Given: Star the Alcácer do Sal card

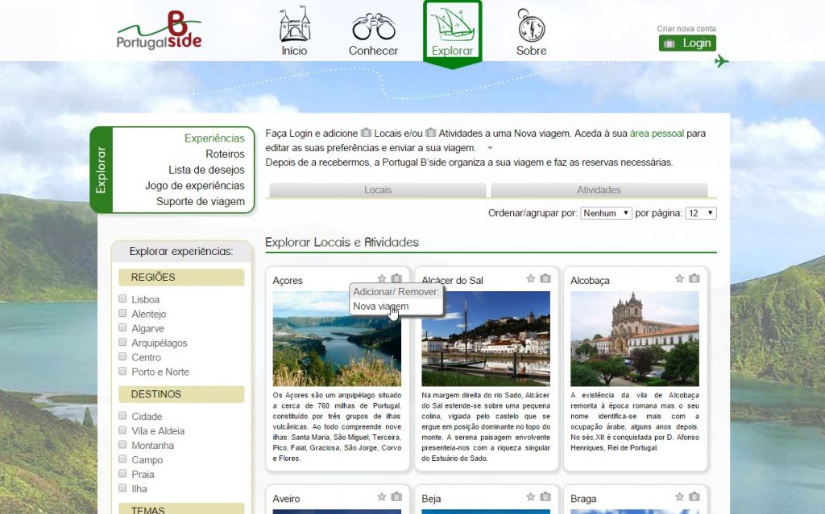Looking at the screenshot, I should tap(531, 279).
